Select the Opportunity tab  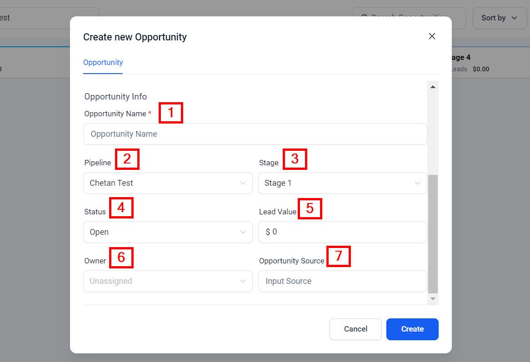[103, 63]
